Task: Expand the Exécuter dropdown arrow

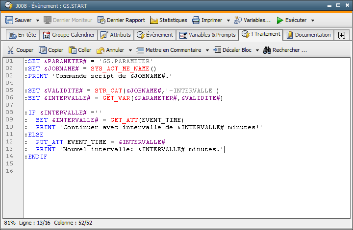Action: click(313, 21)
